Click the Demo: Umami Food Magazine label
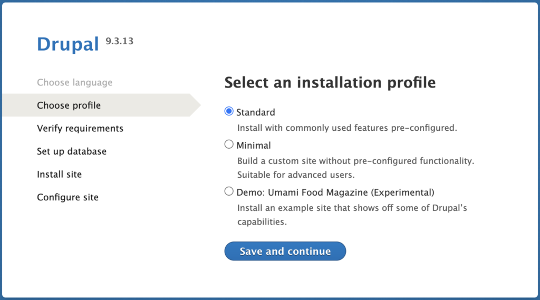540x300 pixels. point(335,192)
